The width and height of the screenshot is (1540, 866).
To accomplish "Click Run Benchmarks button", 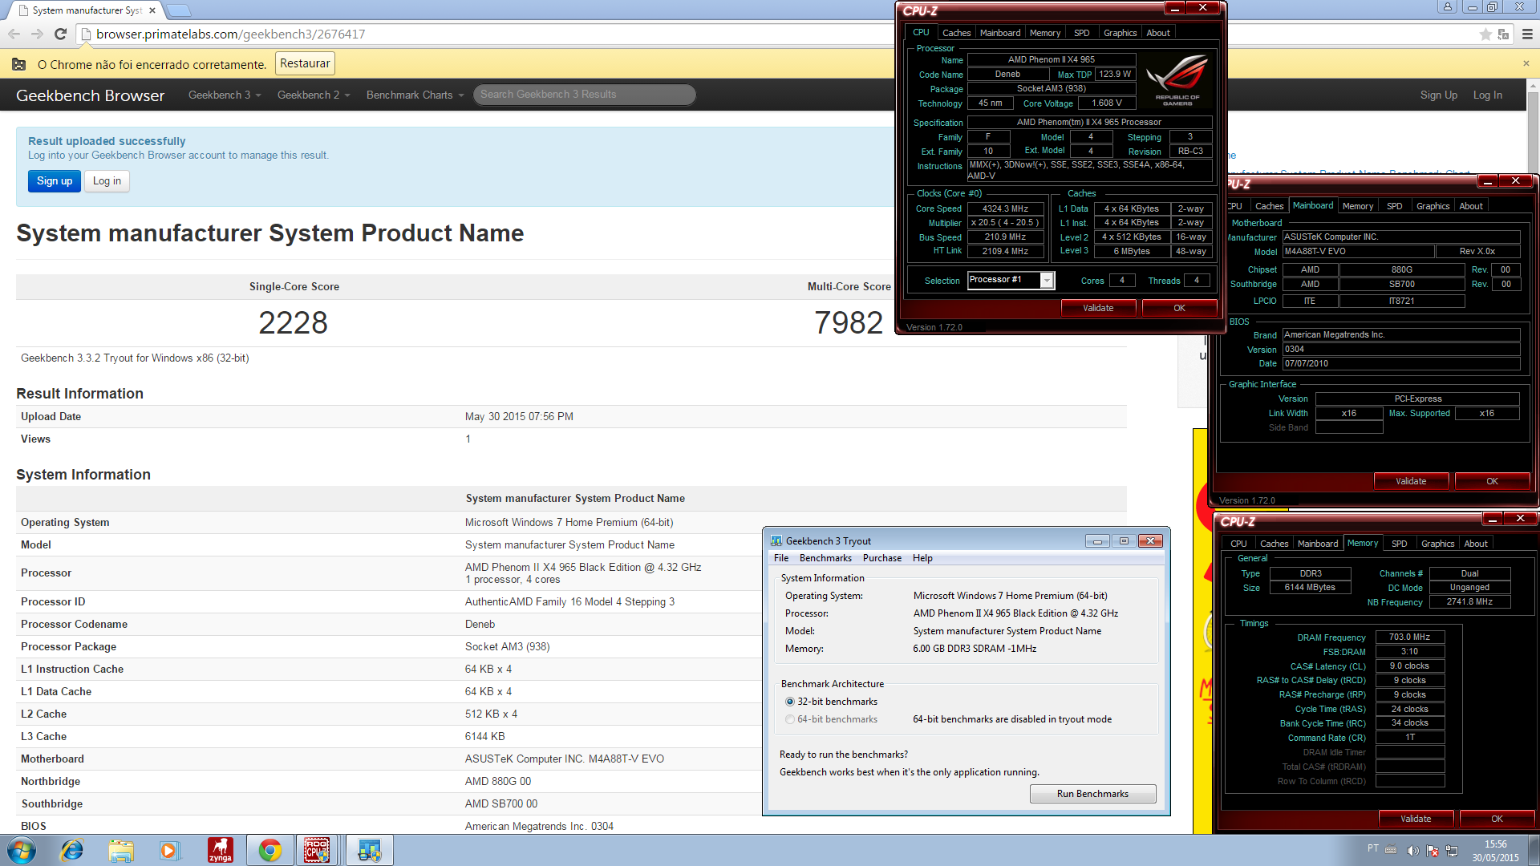I will 1092,794.
